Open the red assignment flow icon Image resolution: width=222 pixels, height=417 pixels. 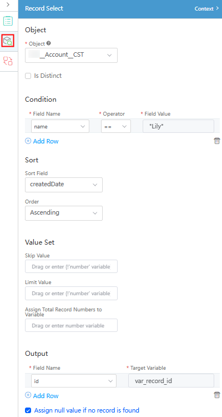pos(8,61)
